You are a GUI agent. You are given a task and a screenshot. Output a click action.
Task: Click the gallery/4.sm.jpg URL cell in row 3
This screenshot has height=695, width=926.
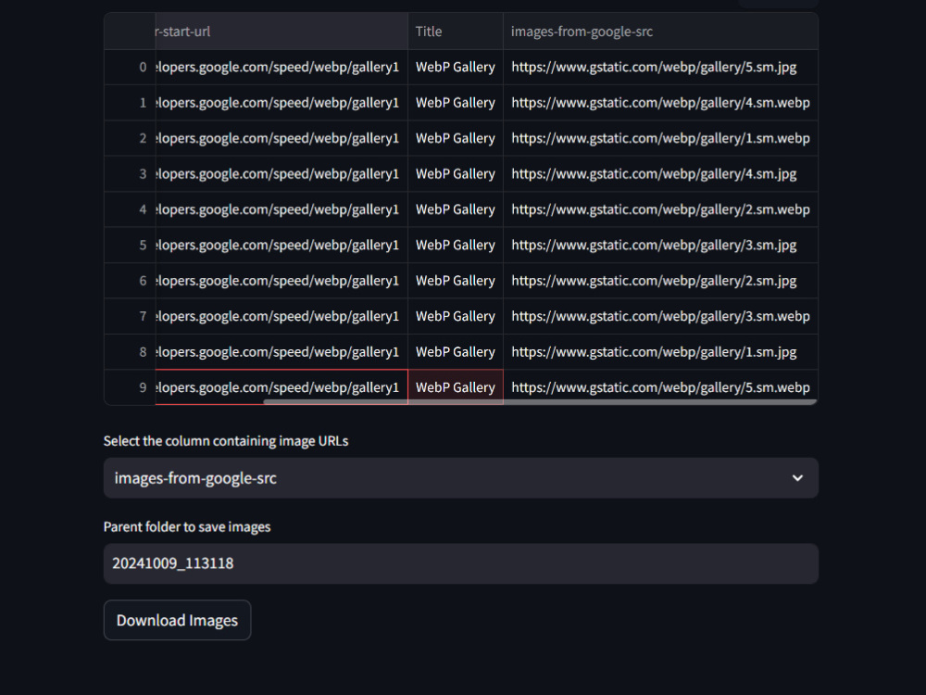click(x=660, y=173)
